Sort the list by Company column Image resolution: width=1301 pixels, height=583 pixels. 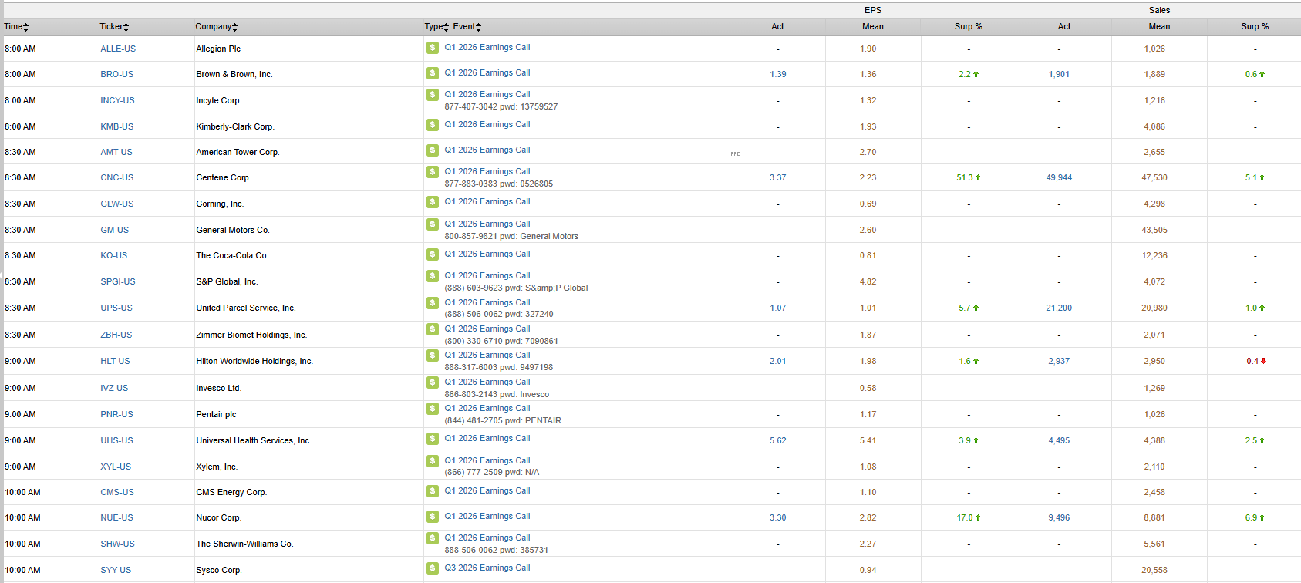(x=216, y=27)
